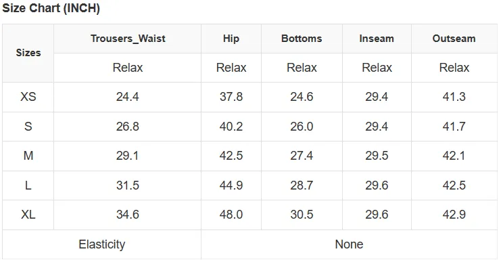Select the 24.4 waist value for XS

pos(128,97)
